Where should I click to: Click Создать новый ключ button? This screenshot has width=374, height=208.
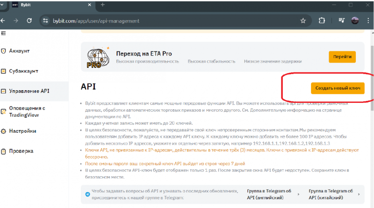[338, 88]
